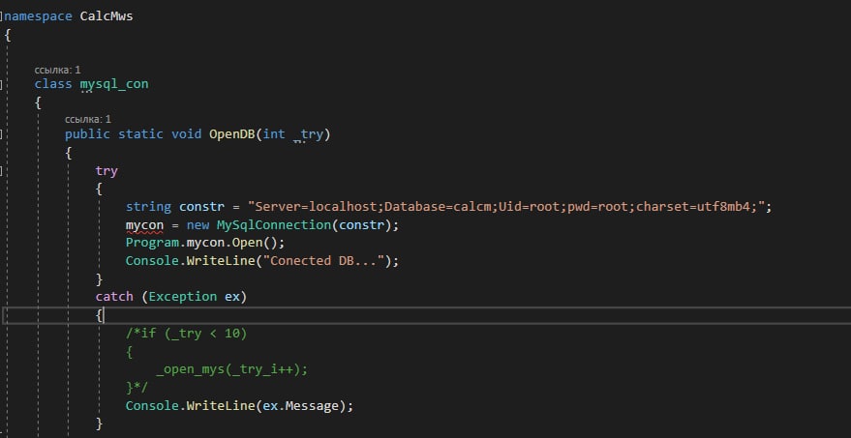Click the method name OpenDB
This screenshot has width=851, height=438.
pyautogui.click(x=231, y=133)
